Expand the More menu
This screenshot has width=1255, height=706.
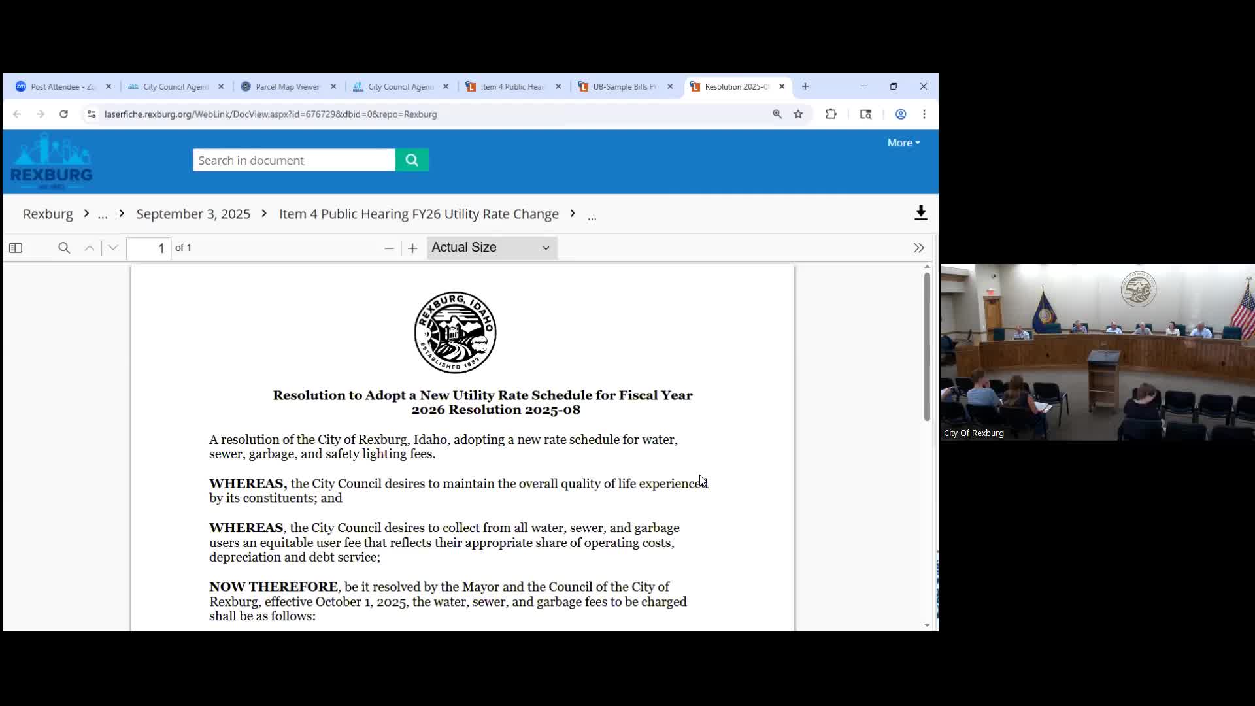[903, 143]
